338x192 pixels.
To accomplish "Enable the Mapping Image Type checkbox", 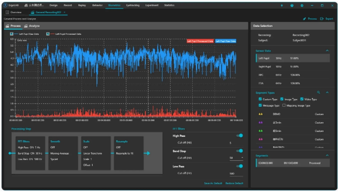I will point(284,106).
